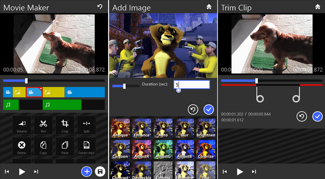Play the movie preview in Movie Maker

point(22,172)
